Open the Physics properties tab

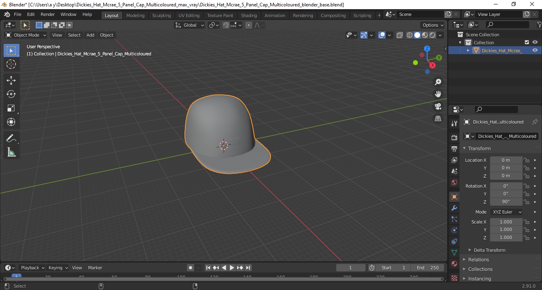click(454, 230)
